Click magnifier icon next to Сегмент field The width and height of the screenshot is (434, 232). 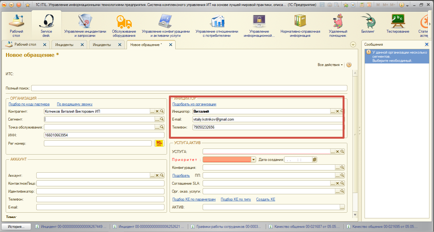(x=162, y=119)
